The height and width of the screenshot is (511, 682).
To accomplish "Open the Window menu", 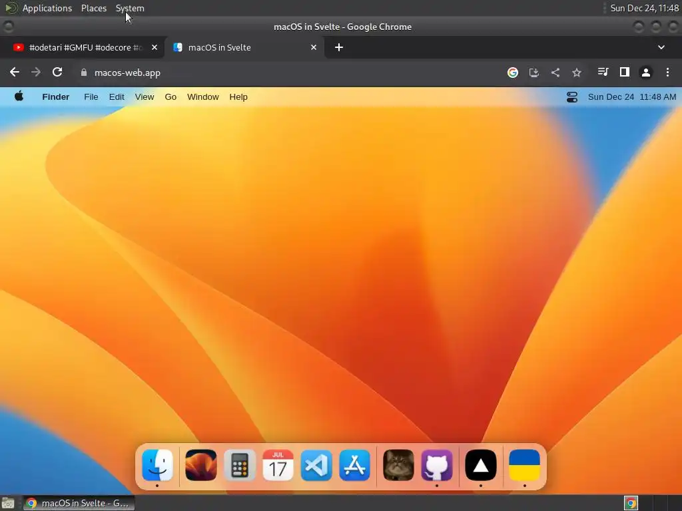I will pos(202,97).
